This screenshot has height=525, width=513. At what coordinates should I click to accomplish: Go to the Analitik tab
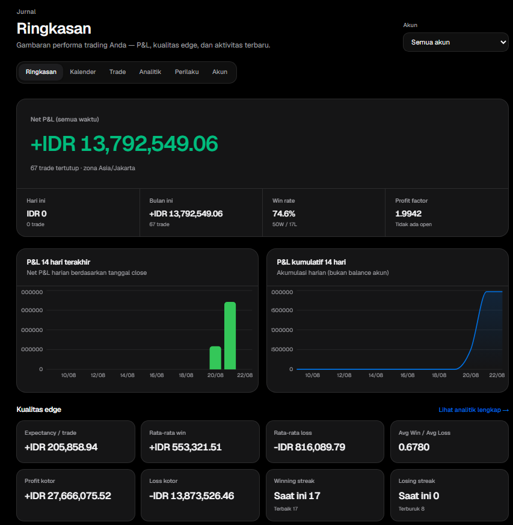click(x=150, y=72)
